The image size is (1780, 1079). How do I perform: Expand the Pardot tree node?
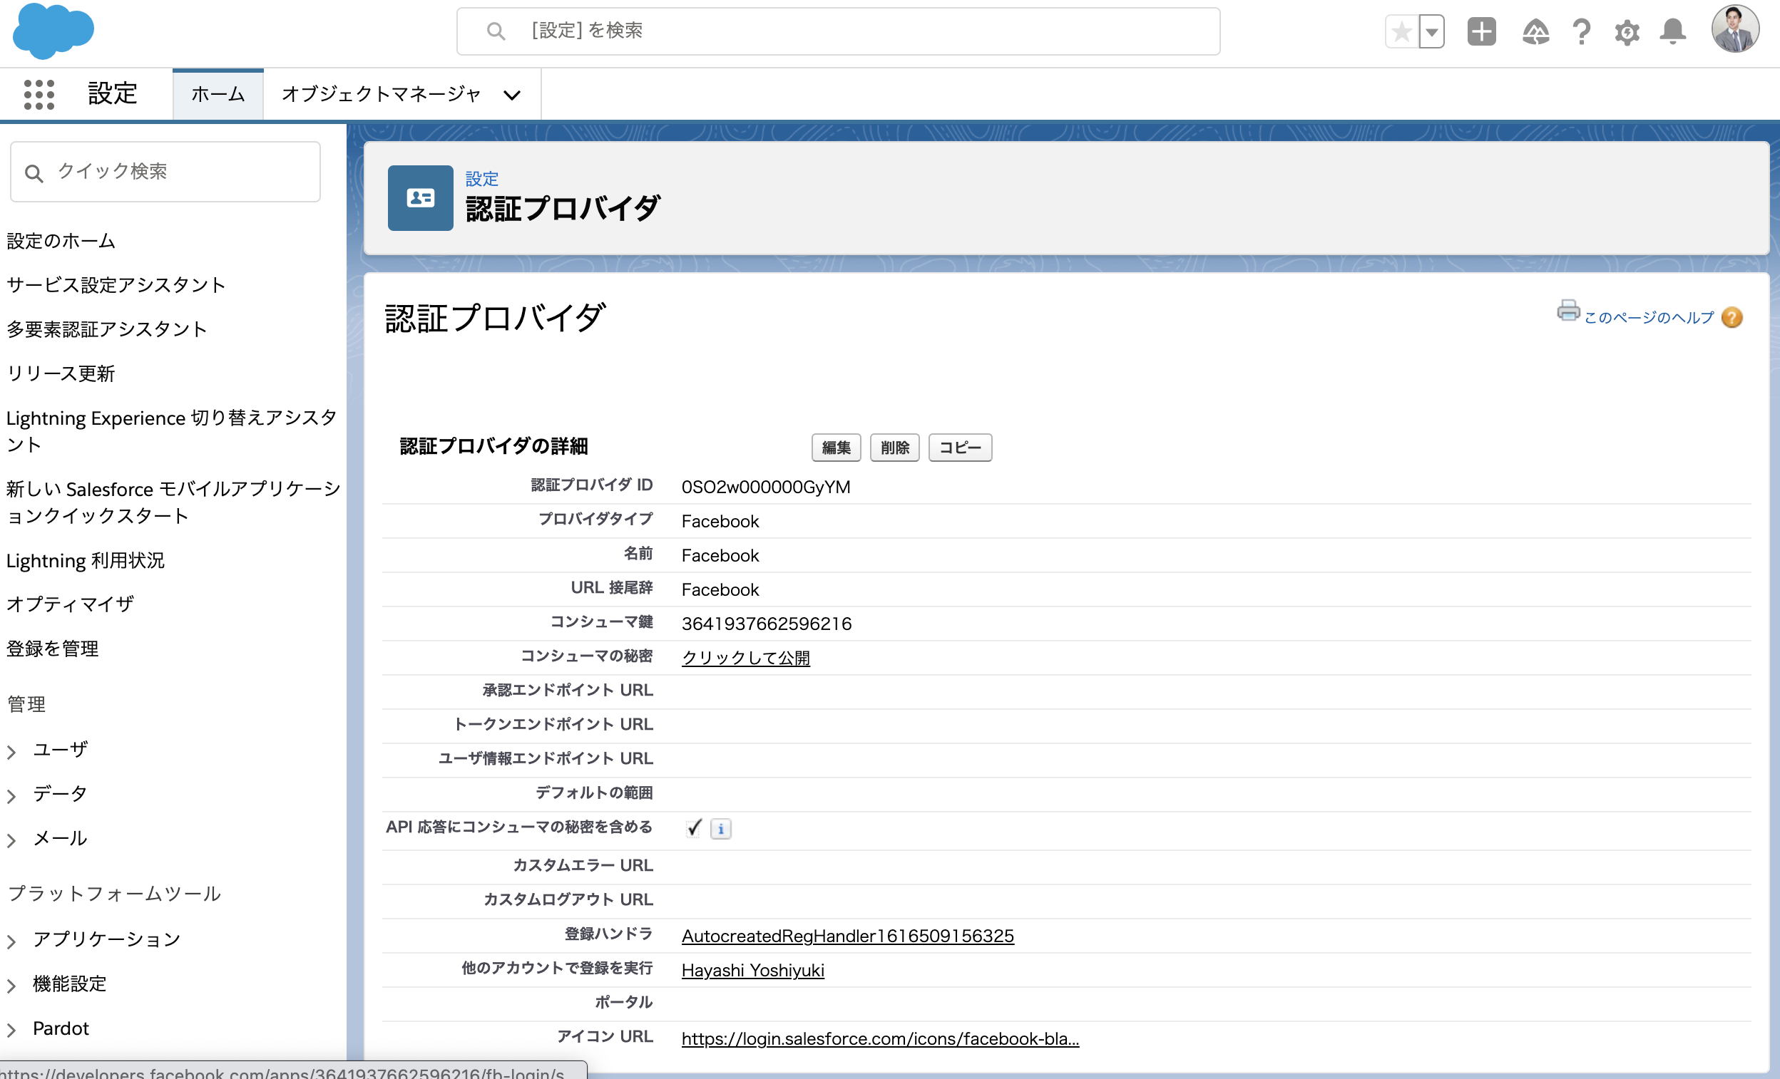click(x=11, y=1031)
